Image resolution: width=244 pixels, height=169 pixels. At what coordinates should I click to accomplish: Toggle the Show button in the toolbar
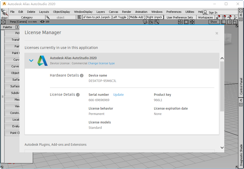(x=214, y=22)
